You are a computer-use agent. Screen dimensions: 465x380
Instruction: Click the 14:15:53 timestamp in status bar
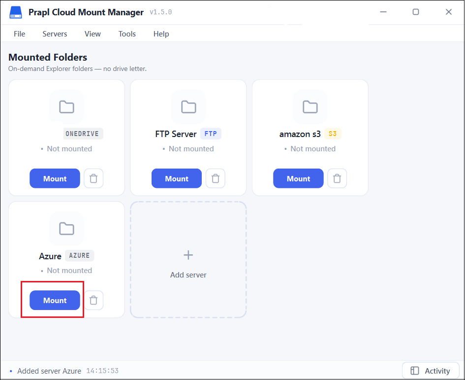(x=102, y=371)
